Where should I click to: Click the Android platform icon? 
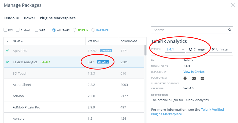click(185, 78)
